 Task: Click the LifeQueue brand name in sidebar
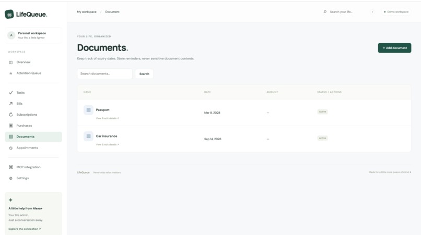click(x=32, y=15)
